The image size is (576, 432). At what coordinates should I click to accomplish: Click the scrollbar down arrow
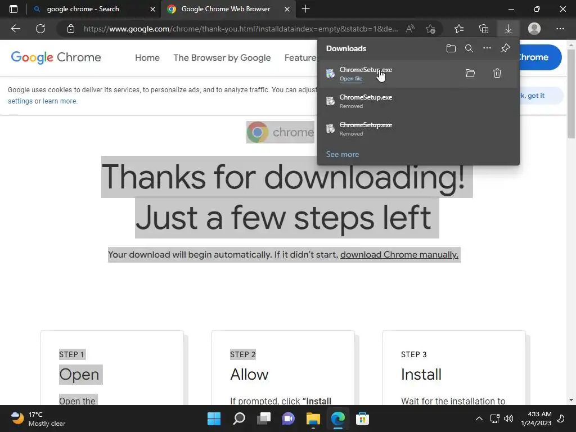[x=571, y=400]
